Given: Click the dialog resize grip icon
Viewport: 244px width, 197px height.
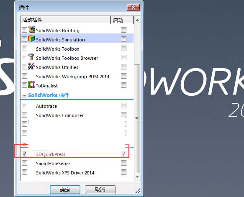Looking at the screenshot, I should click(x=137, y=190).
